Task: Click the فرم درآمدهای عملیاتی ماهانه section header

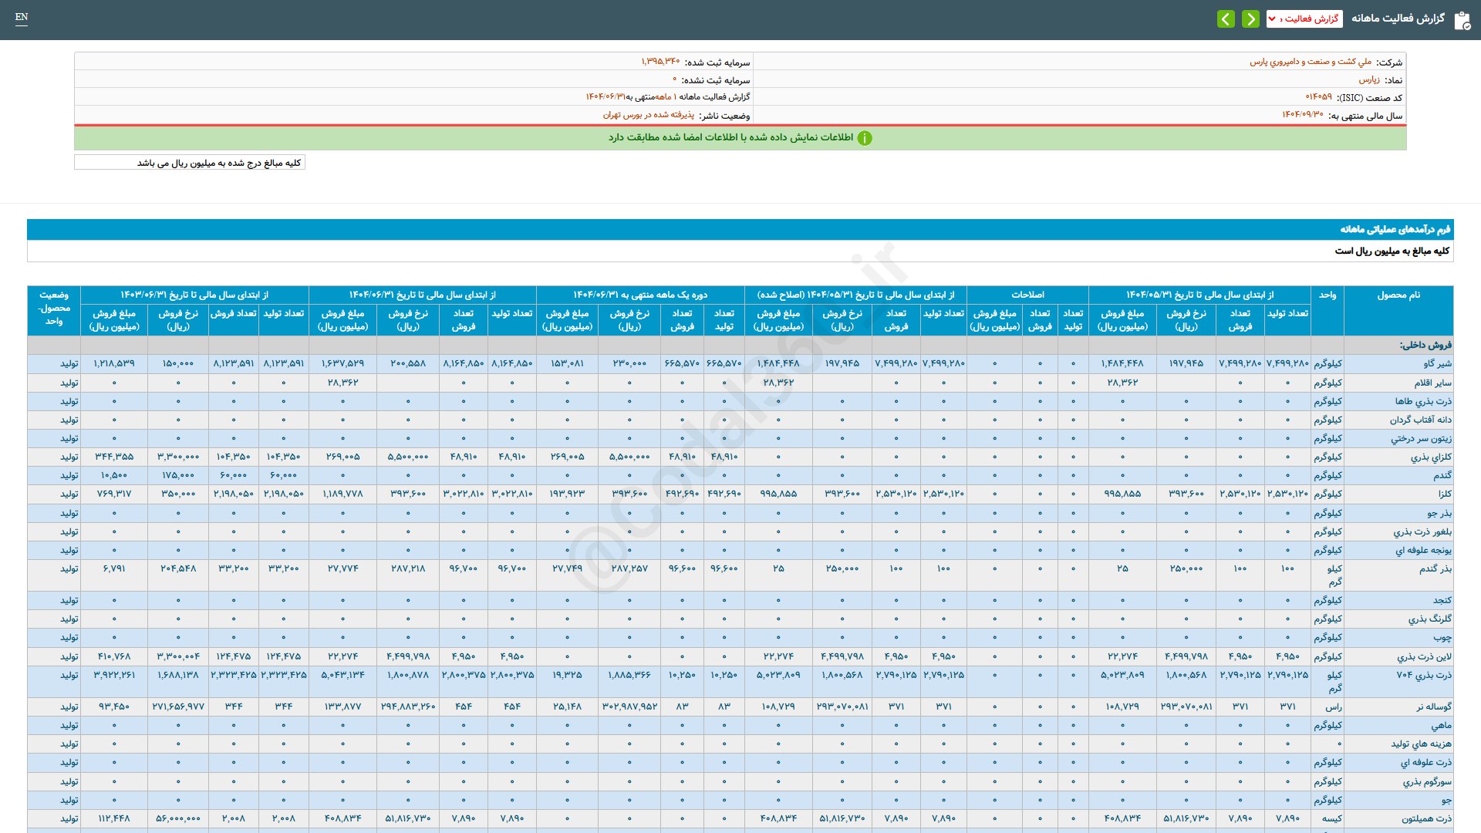Action: click(x=1395, y=229)
